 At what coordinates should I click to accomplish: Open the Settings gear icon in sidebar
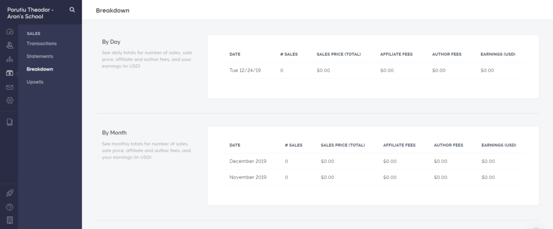(10, 100)
